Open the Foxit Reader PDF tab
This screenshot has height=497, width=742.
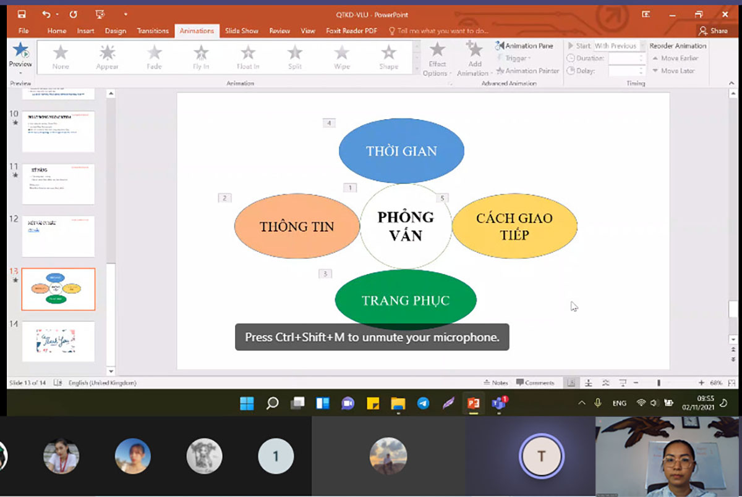pyautogui.click(x=351, y=30)
